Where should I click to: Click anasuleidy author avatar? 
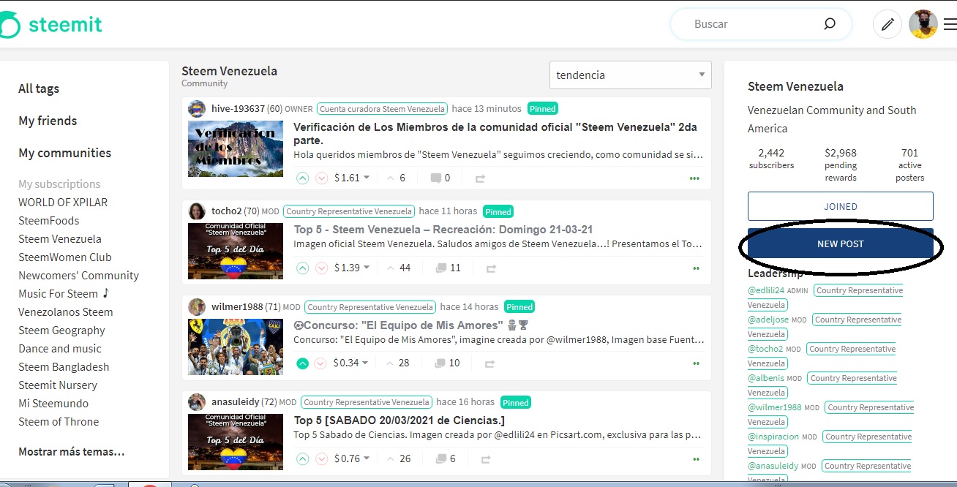click(x=197, y=402)
